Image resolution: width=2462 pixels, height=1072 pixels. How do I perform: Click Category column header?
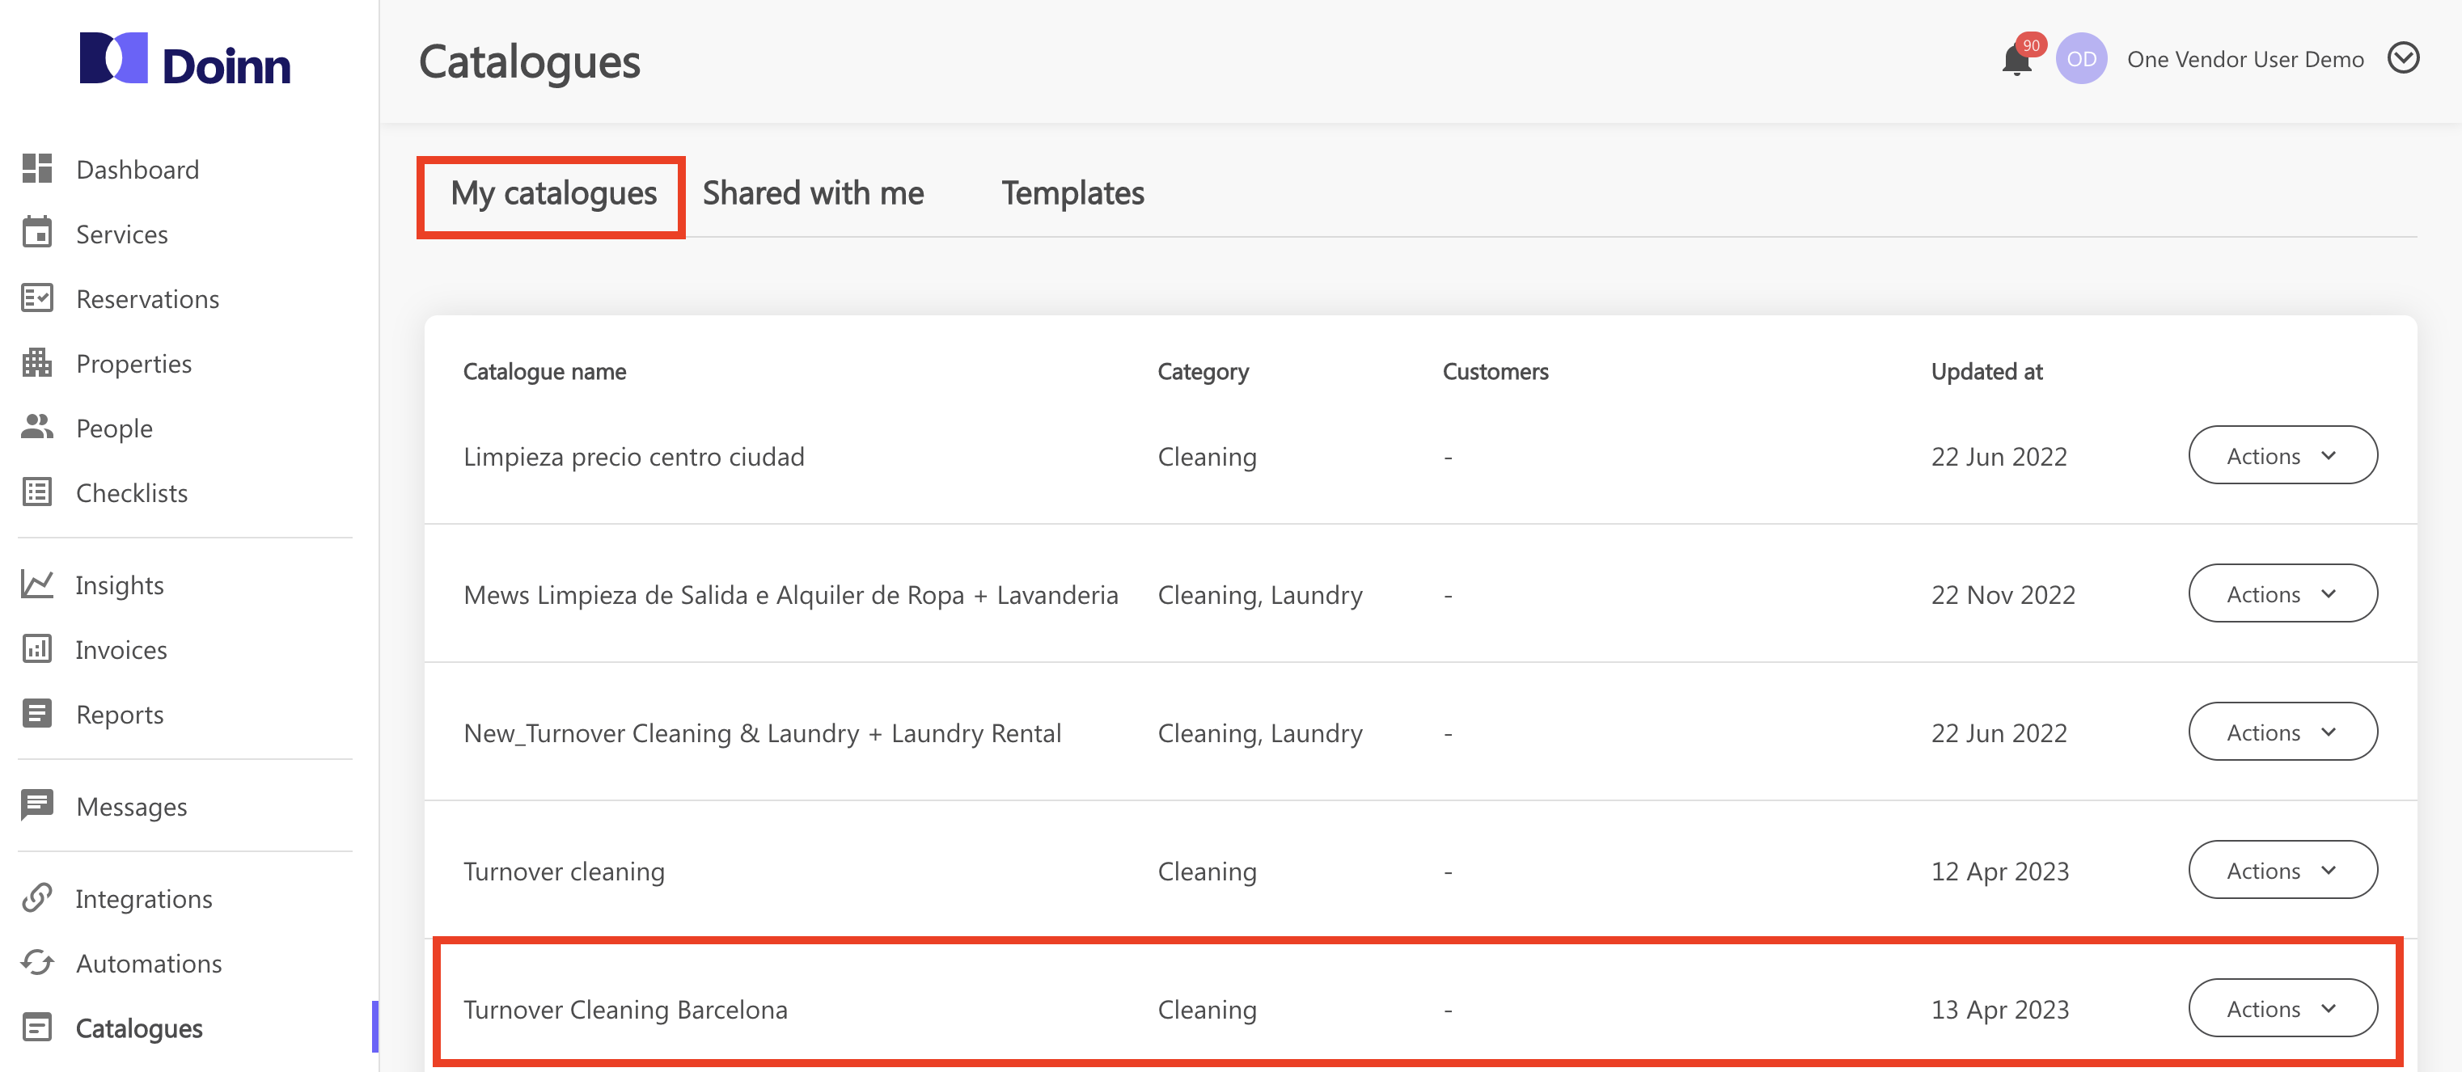tap(1203, 372)
